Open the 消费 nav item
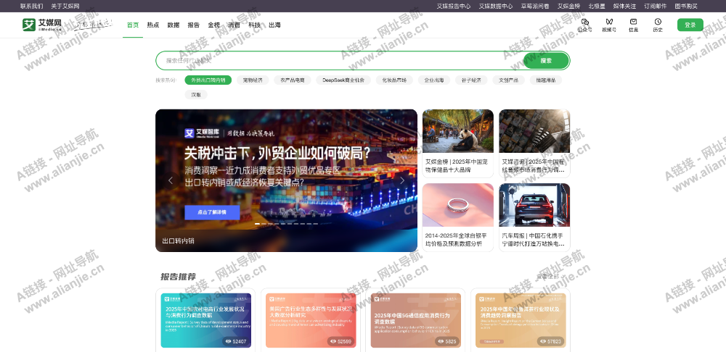Screen dimensions: 726x352 (x=234, y=25)
